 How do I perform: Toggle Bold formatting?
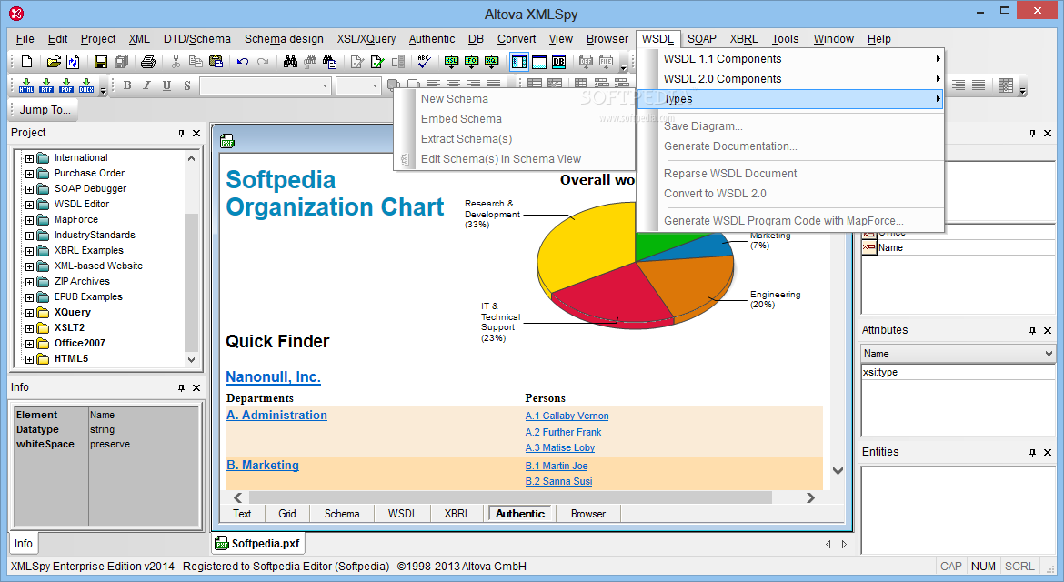pos(127,85)
